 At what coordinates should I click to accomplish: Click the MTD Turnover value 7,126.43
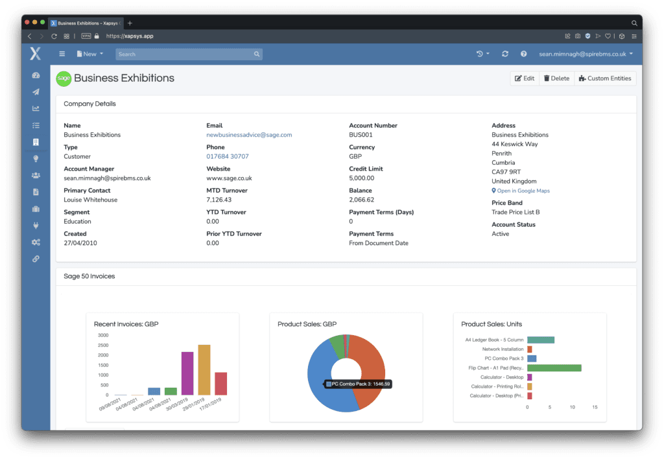click(219, 200)
